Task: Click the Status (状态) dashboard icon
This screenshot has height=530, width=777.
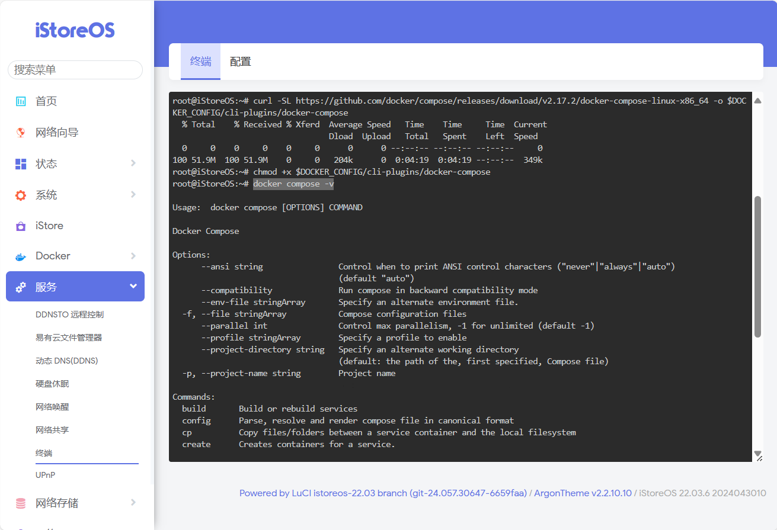Action: (21, 164)
